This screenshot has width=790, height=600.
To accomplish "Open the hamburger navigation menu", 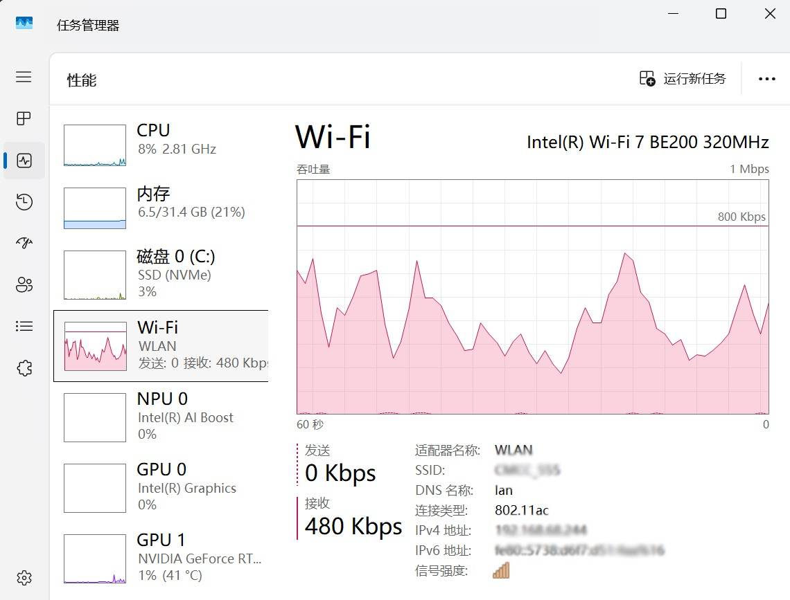I will 24,77.
